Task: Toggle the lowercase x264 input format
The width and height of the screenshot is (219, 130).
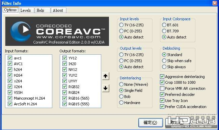Action: pyautogui.click(x=10, y=81)
